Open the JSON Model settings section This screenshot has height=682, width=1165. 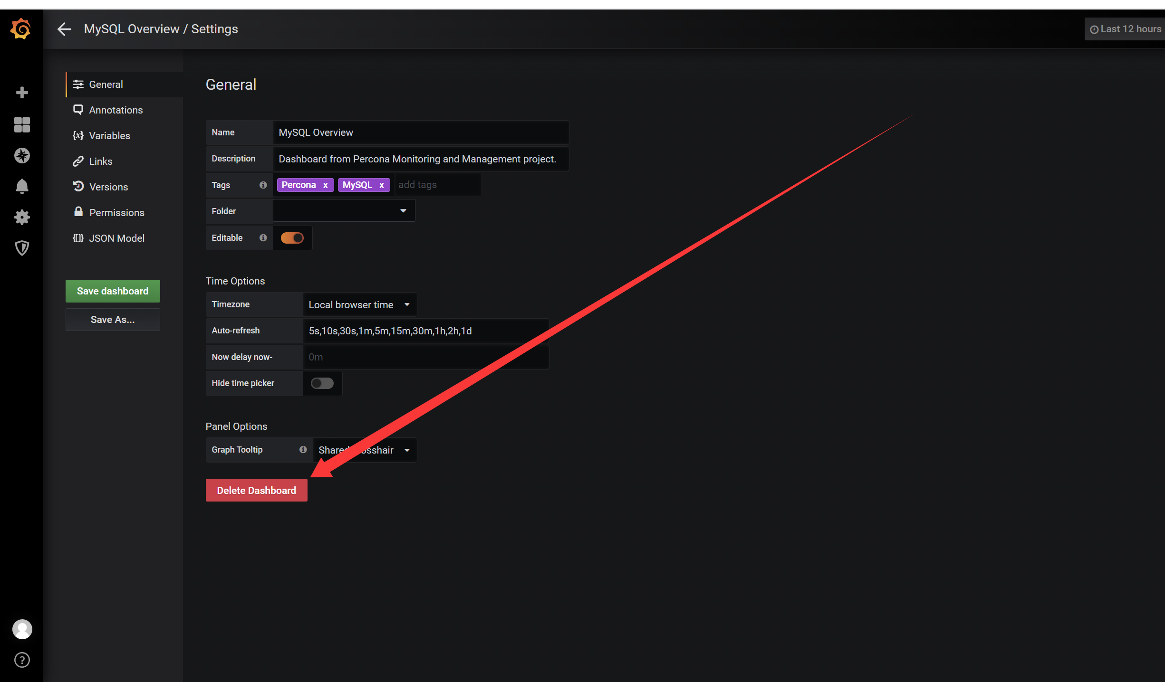[125, 238]
